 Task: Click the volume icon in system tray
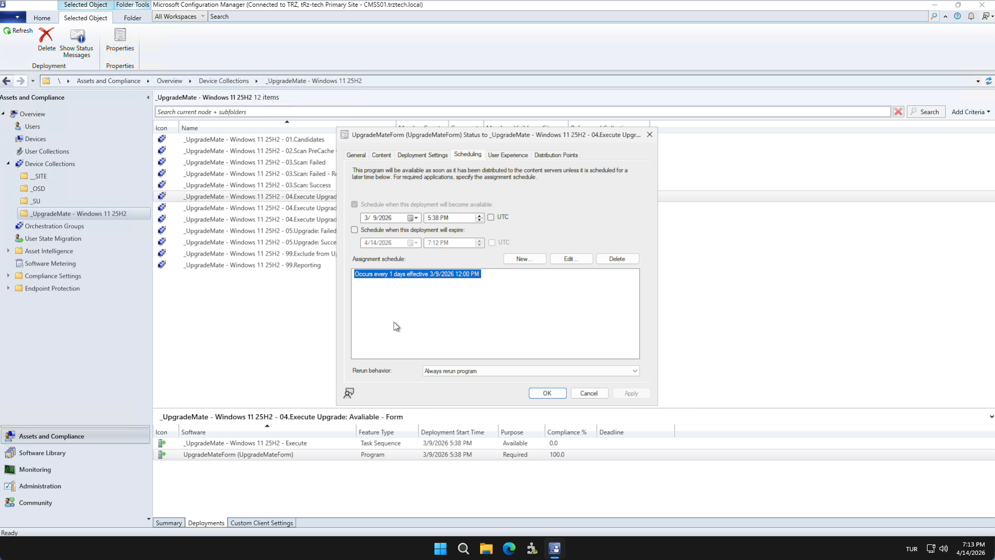(x=944, y=549)
